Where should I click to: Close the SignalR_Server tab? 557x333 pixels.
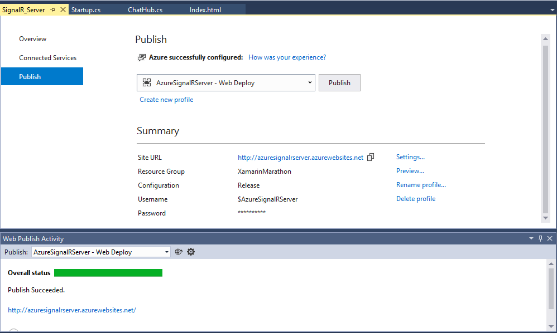coord(63,9)
